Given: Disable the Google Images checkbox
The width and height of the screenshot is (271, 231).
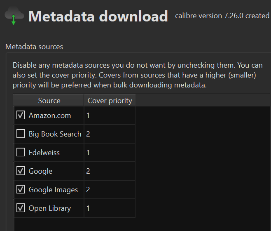Looking at the screenshot, I should 21,189.
